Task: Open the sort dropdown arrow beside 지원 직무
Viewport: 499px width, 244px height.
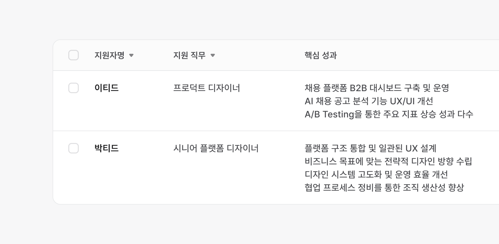Action: 213,55
